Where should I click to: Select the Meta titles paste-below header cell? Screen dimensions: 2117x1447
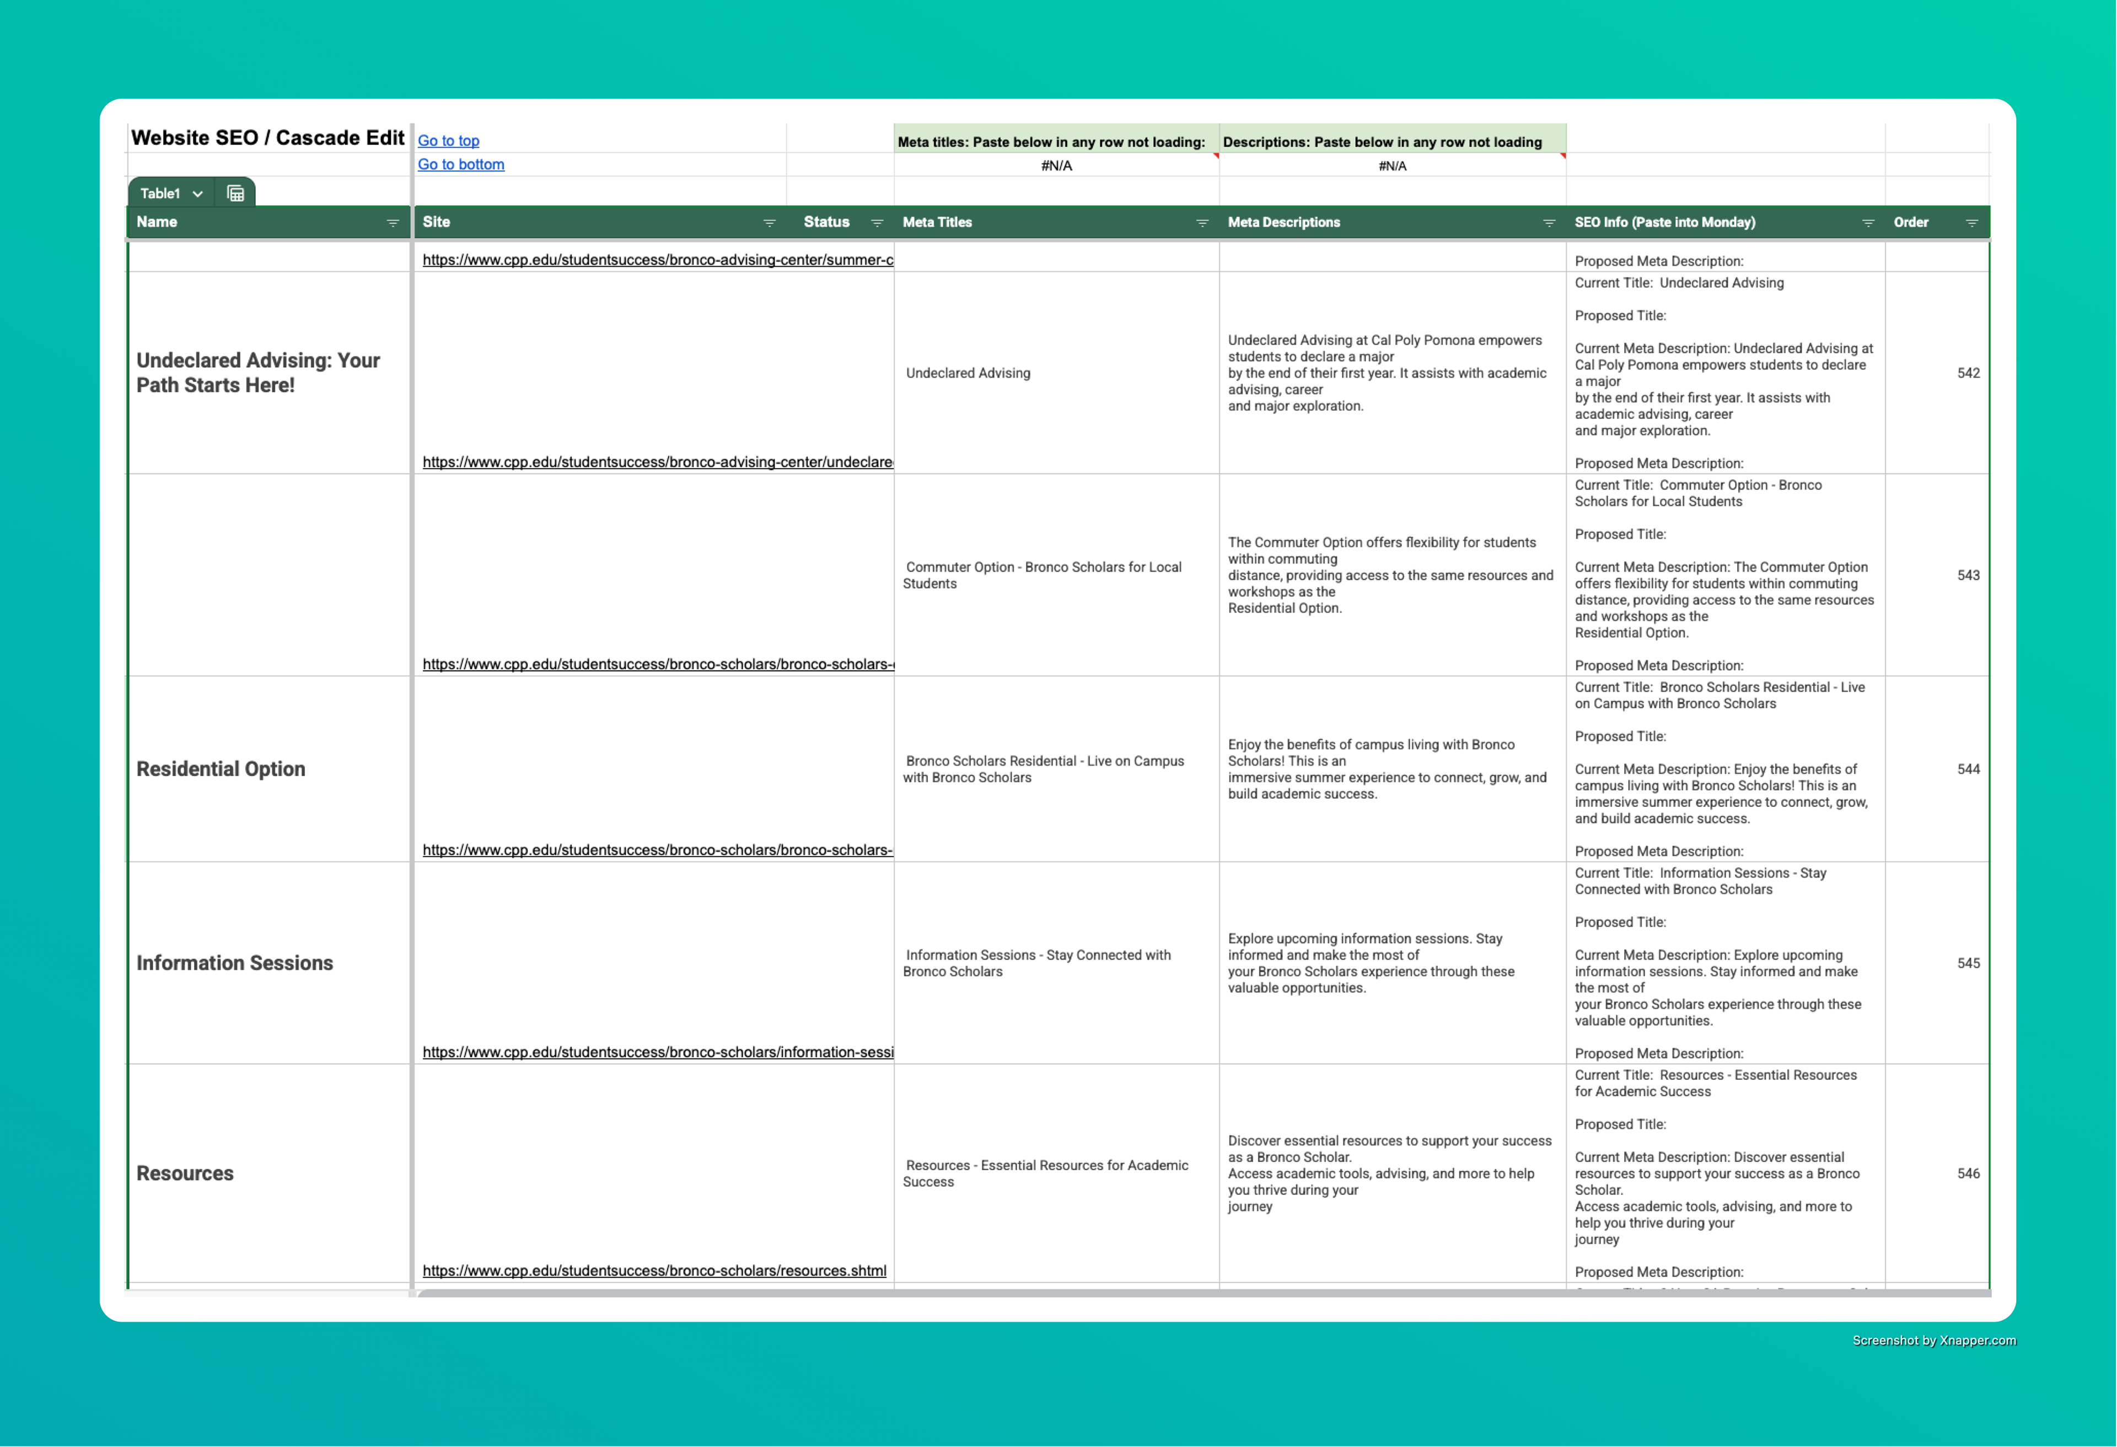tap(1056, 139)
